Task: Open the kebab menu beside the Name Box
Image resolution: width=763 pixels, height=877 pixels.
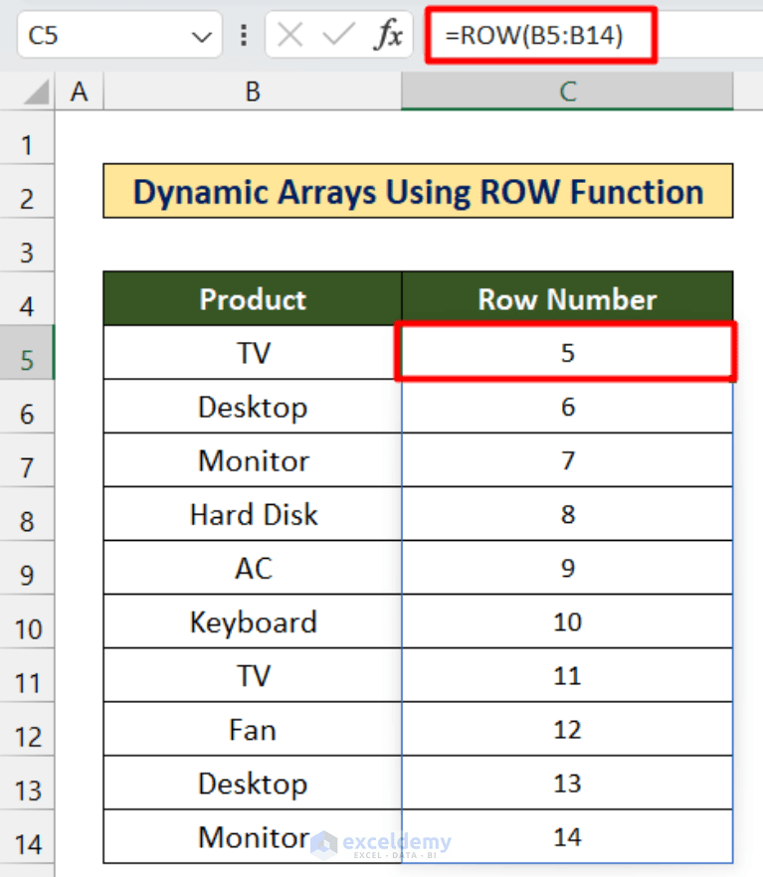Action: click(243, 35)
